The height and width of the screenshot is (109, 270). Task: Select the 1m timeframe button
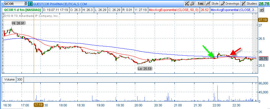(200, 3)
